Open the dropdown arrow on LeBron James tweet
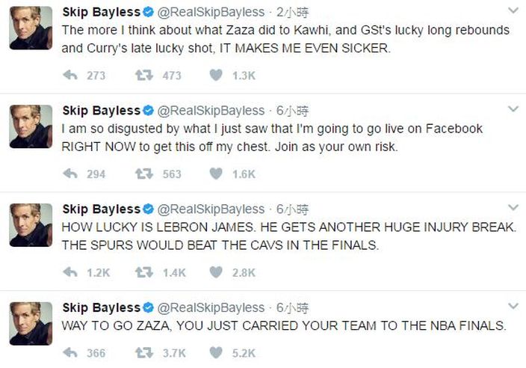The height and width of the screenshot is (368, 526). (513, 207)
